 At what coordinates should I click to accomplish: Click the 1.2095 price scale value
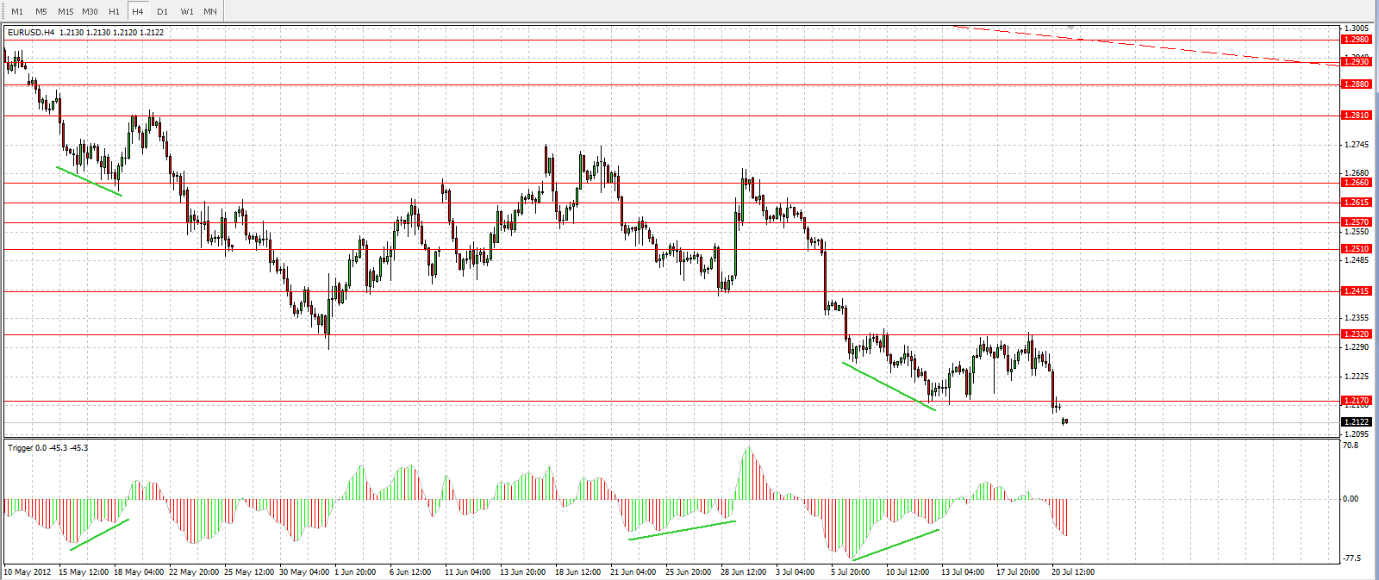1357,434
